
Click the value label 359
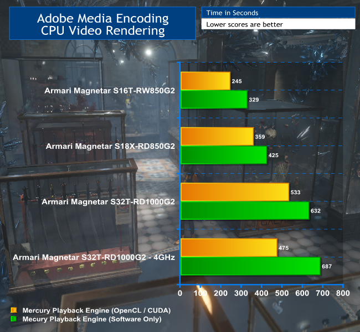pos(260,137)
